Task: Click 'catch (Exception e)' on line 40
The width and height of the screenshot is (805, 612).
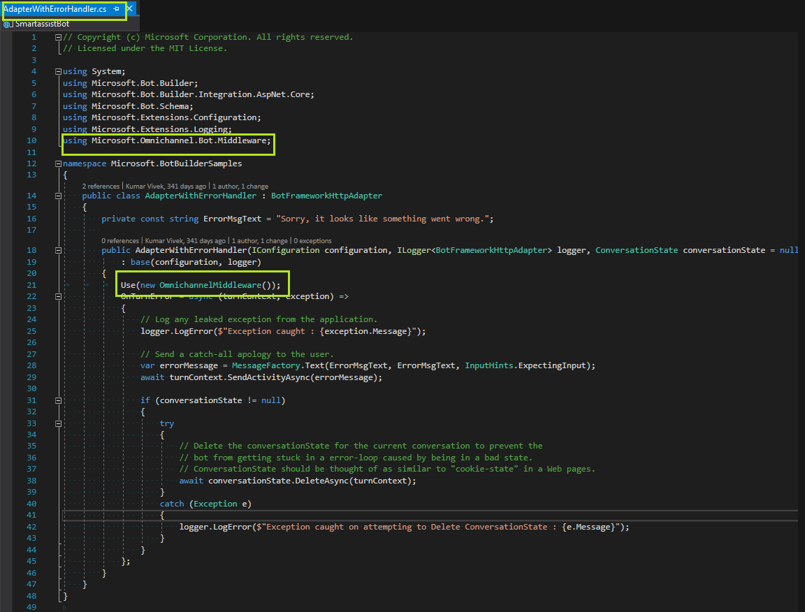Action: click(205, 504)
